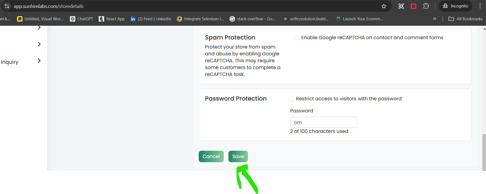Viewport: 486px width, 194px height.
Task: Check Restrict access to visitors with password
Action: pos(291,99)
